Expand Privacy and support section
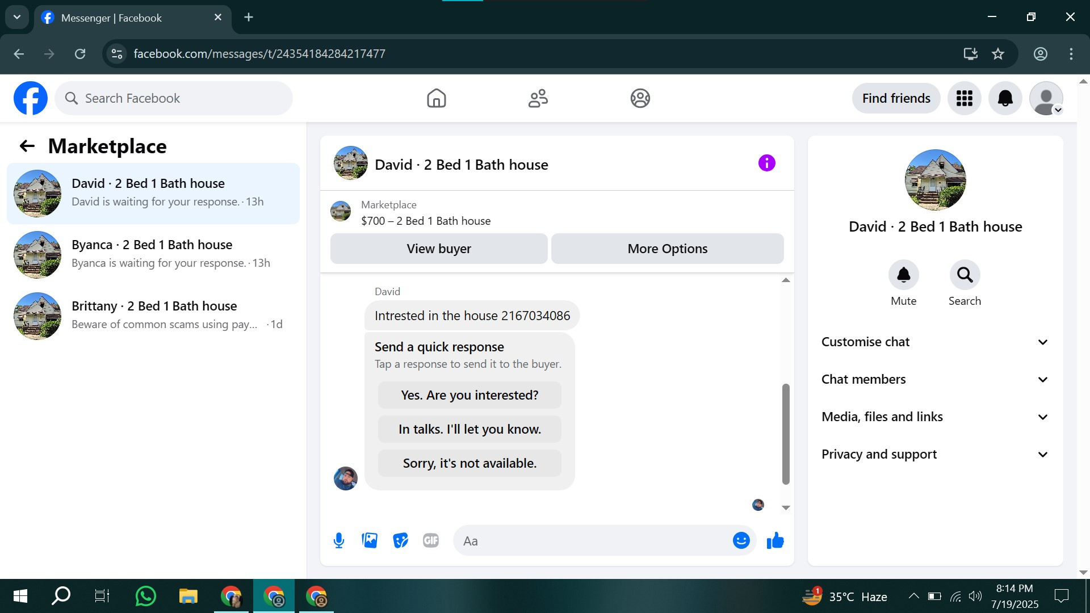1090x613 pixels. [934, 454]
